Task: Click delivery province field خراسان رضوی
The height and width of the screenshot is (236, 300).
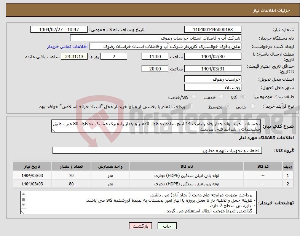Action: [x=212, y=79]
